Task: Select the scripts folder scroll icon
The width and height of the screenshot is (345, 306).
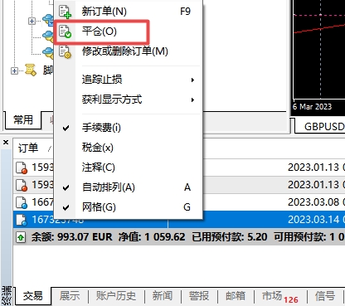Action: (31, 70)
